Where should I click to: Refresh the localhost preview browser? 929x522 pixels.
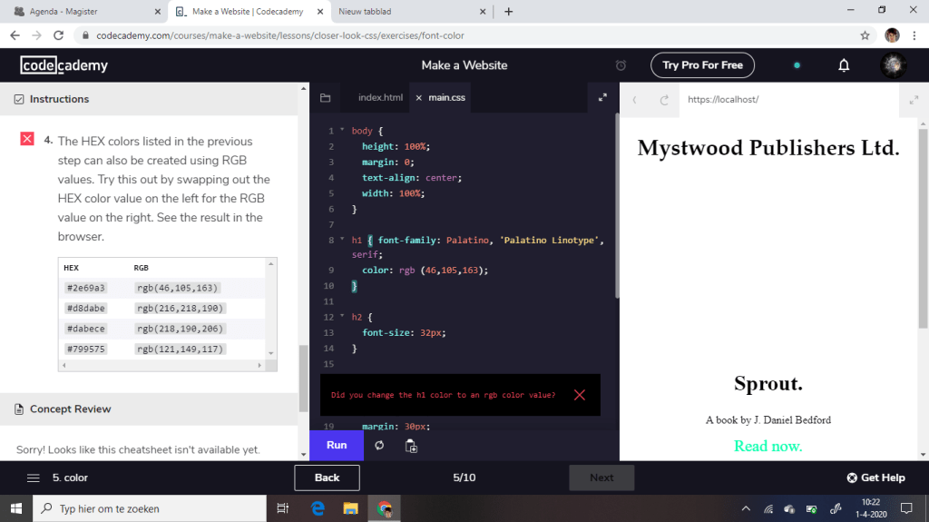click(x=664, y=100)
